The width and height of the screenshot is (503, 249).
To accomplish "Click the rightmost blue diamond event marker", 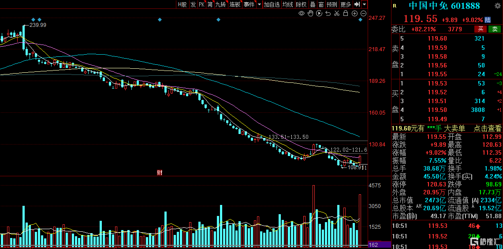I will point(360,20).
